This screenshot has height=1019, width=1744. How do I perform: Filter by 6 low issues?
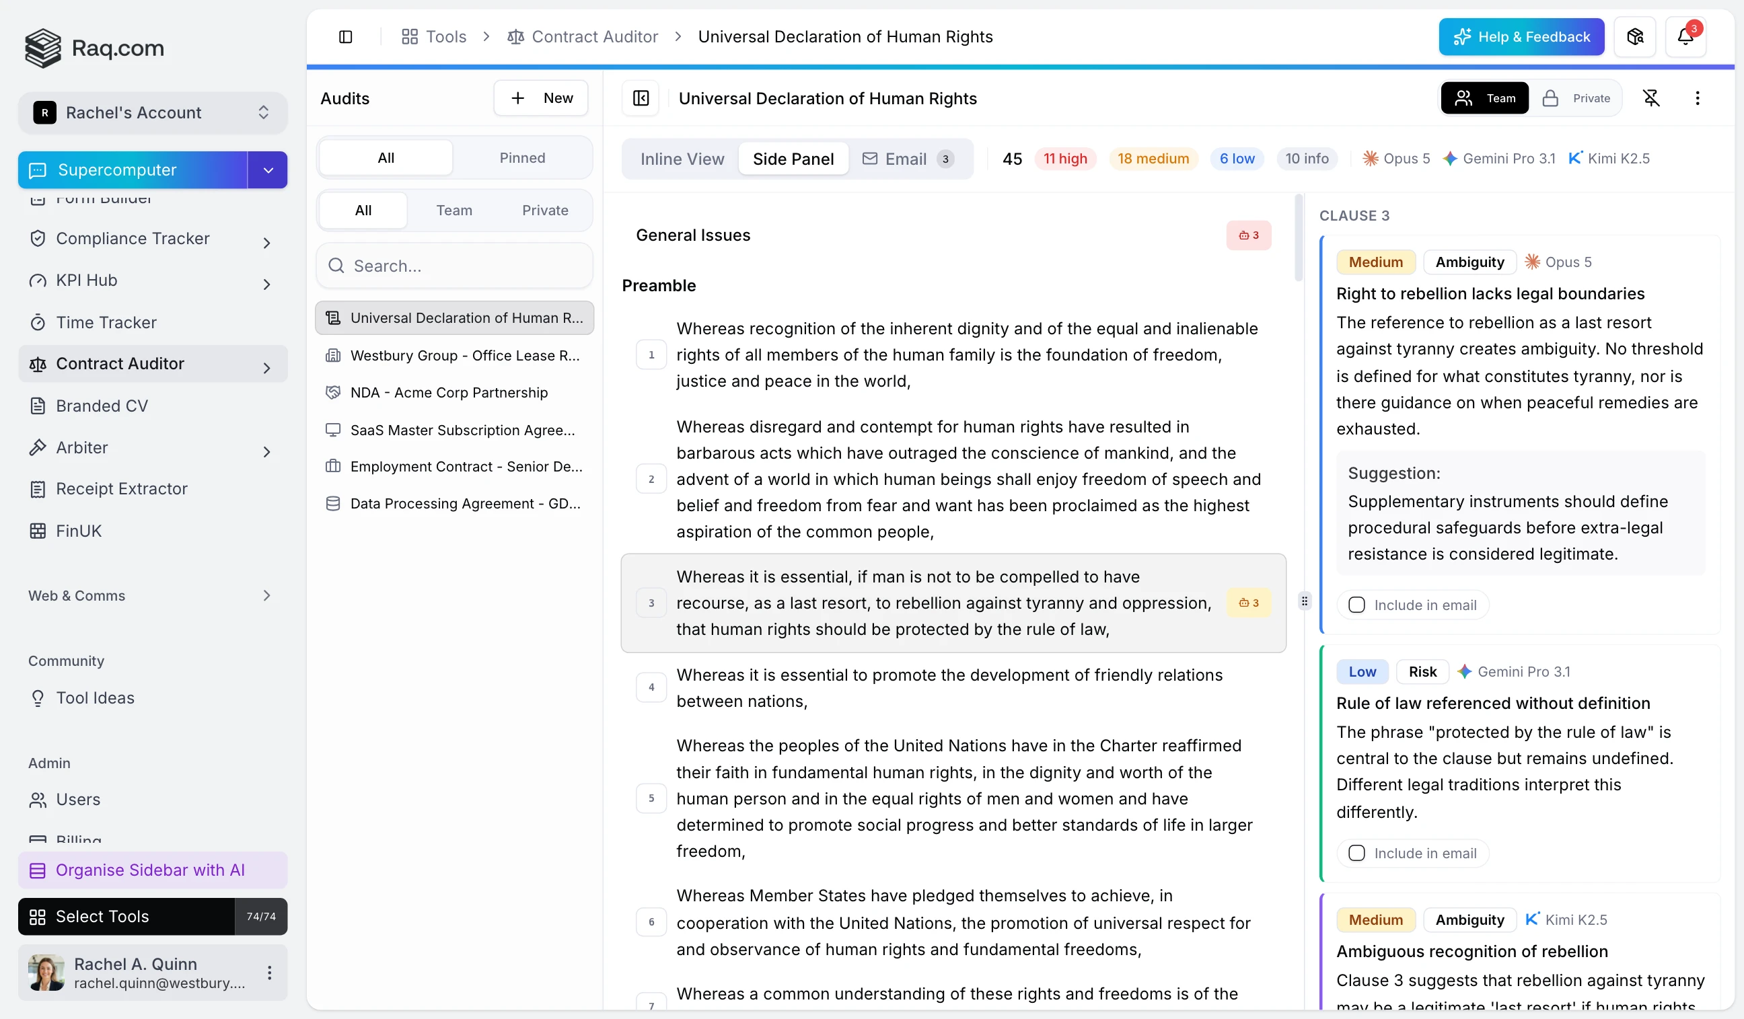point(1237,159)
